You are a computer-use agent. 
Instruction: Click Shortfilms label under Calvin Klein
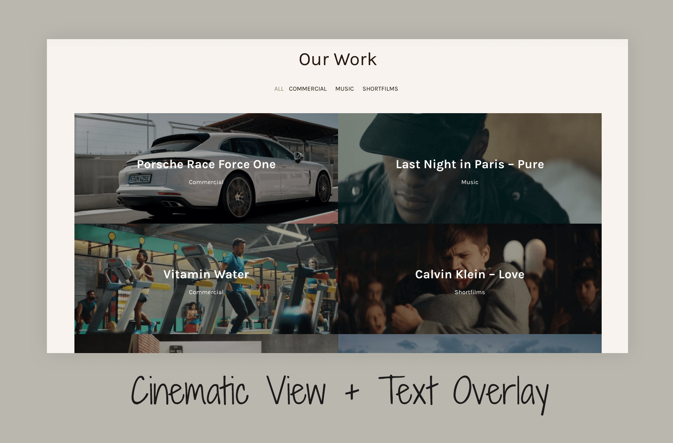469,292
